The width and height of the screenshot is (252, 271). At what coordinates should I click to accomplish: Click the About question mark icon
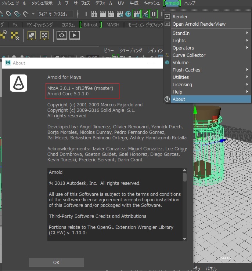(167, 99)
